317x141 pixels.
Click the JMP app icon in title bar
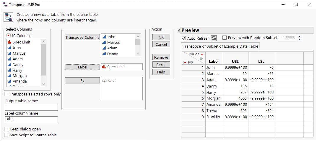coord(5,4)
